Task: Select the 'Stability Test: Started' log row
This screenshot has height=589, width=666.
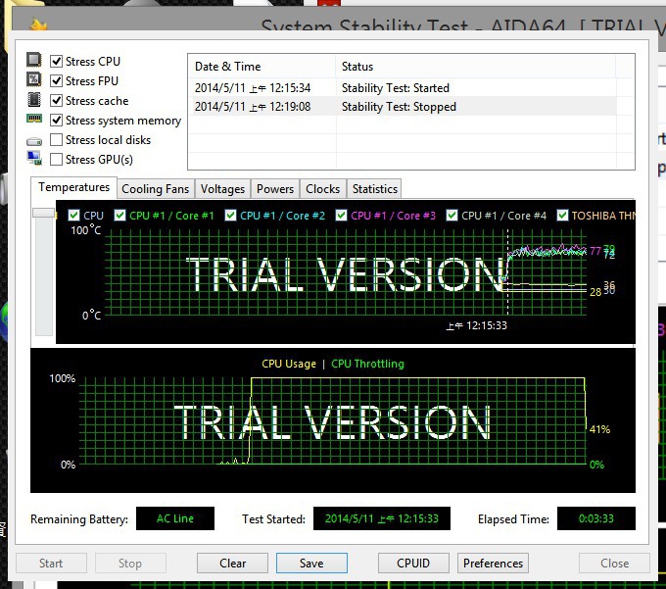Action: click(x=403, y=88)
